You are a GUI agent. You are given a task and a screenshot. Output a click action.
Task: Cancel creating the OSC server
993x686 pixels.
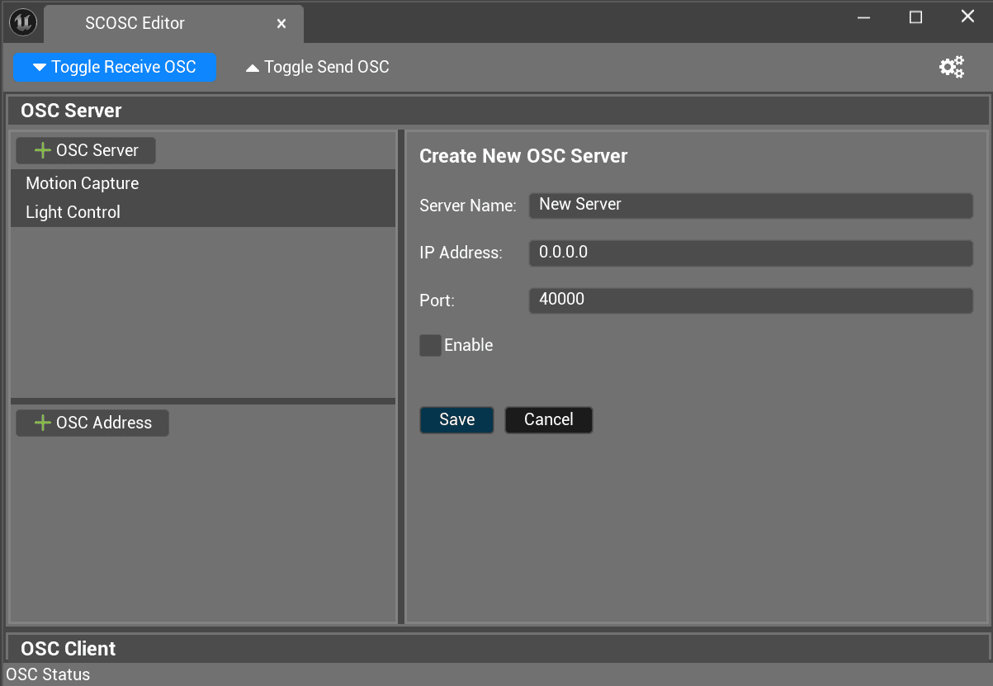pyautogui.click(x=549, y=419)
